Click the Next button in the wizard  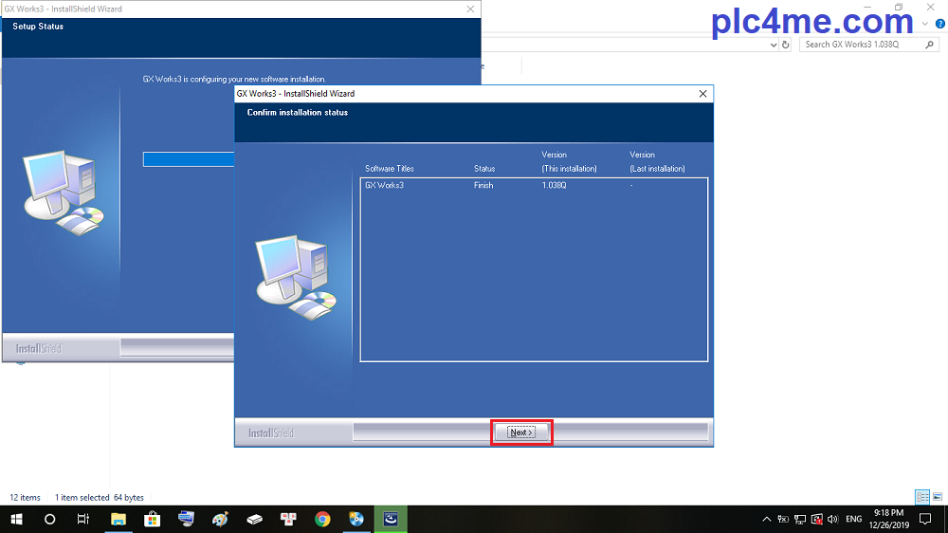point(520,432)
